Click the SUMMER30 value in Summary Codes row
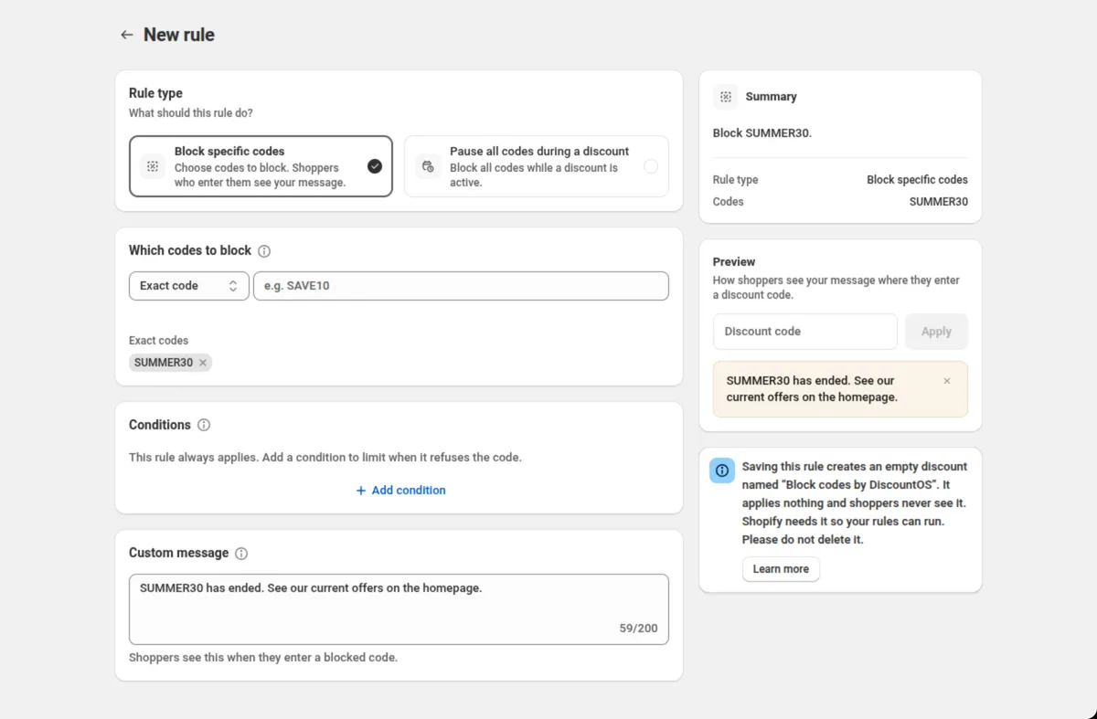 (x=938, y=202)
